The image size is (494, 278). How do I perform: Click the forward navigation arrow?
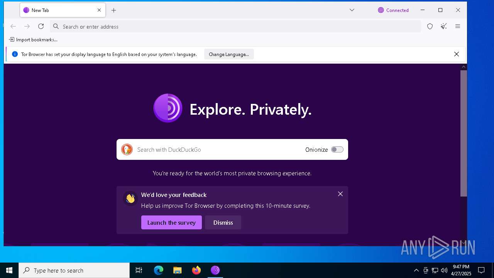pyautogui.click(x=27, y=26)
